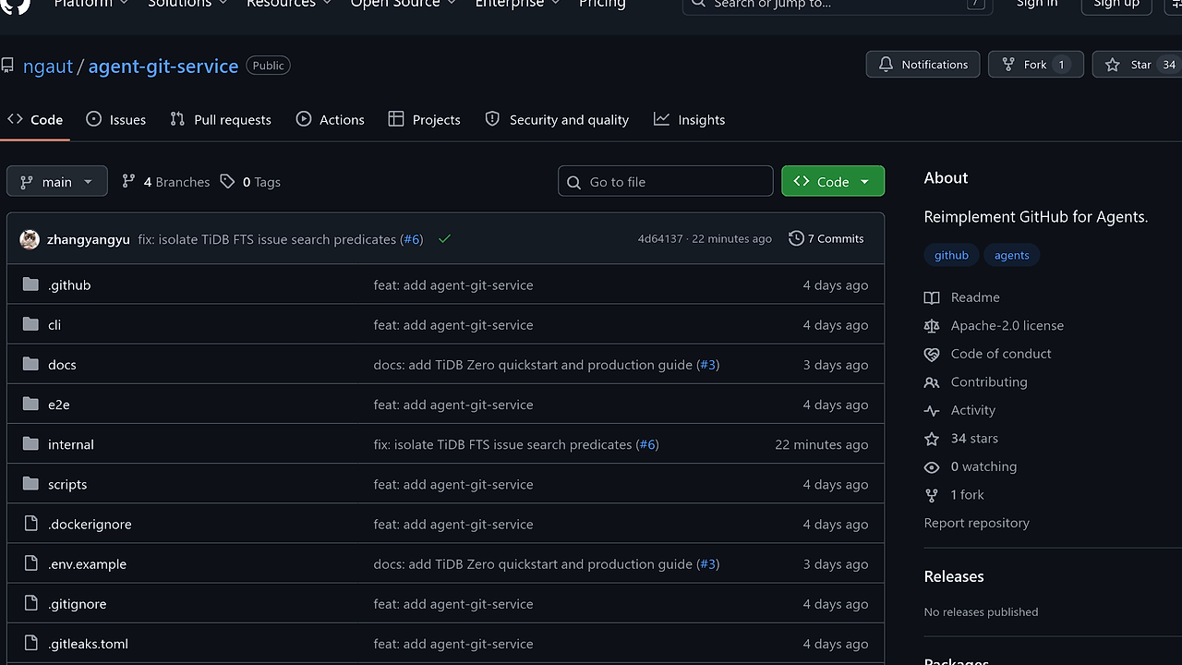Expand the Open Source menu in header

403,4
